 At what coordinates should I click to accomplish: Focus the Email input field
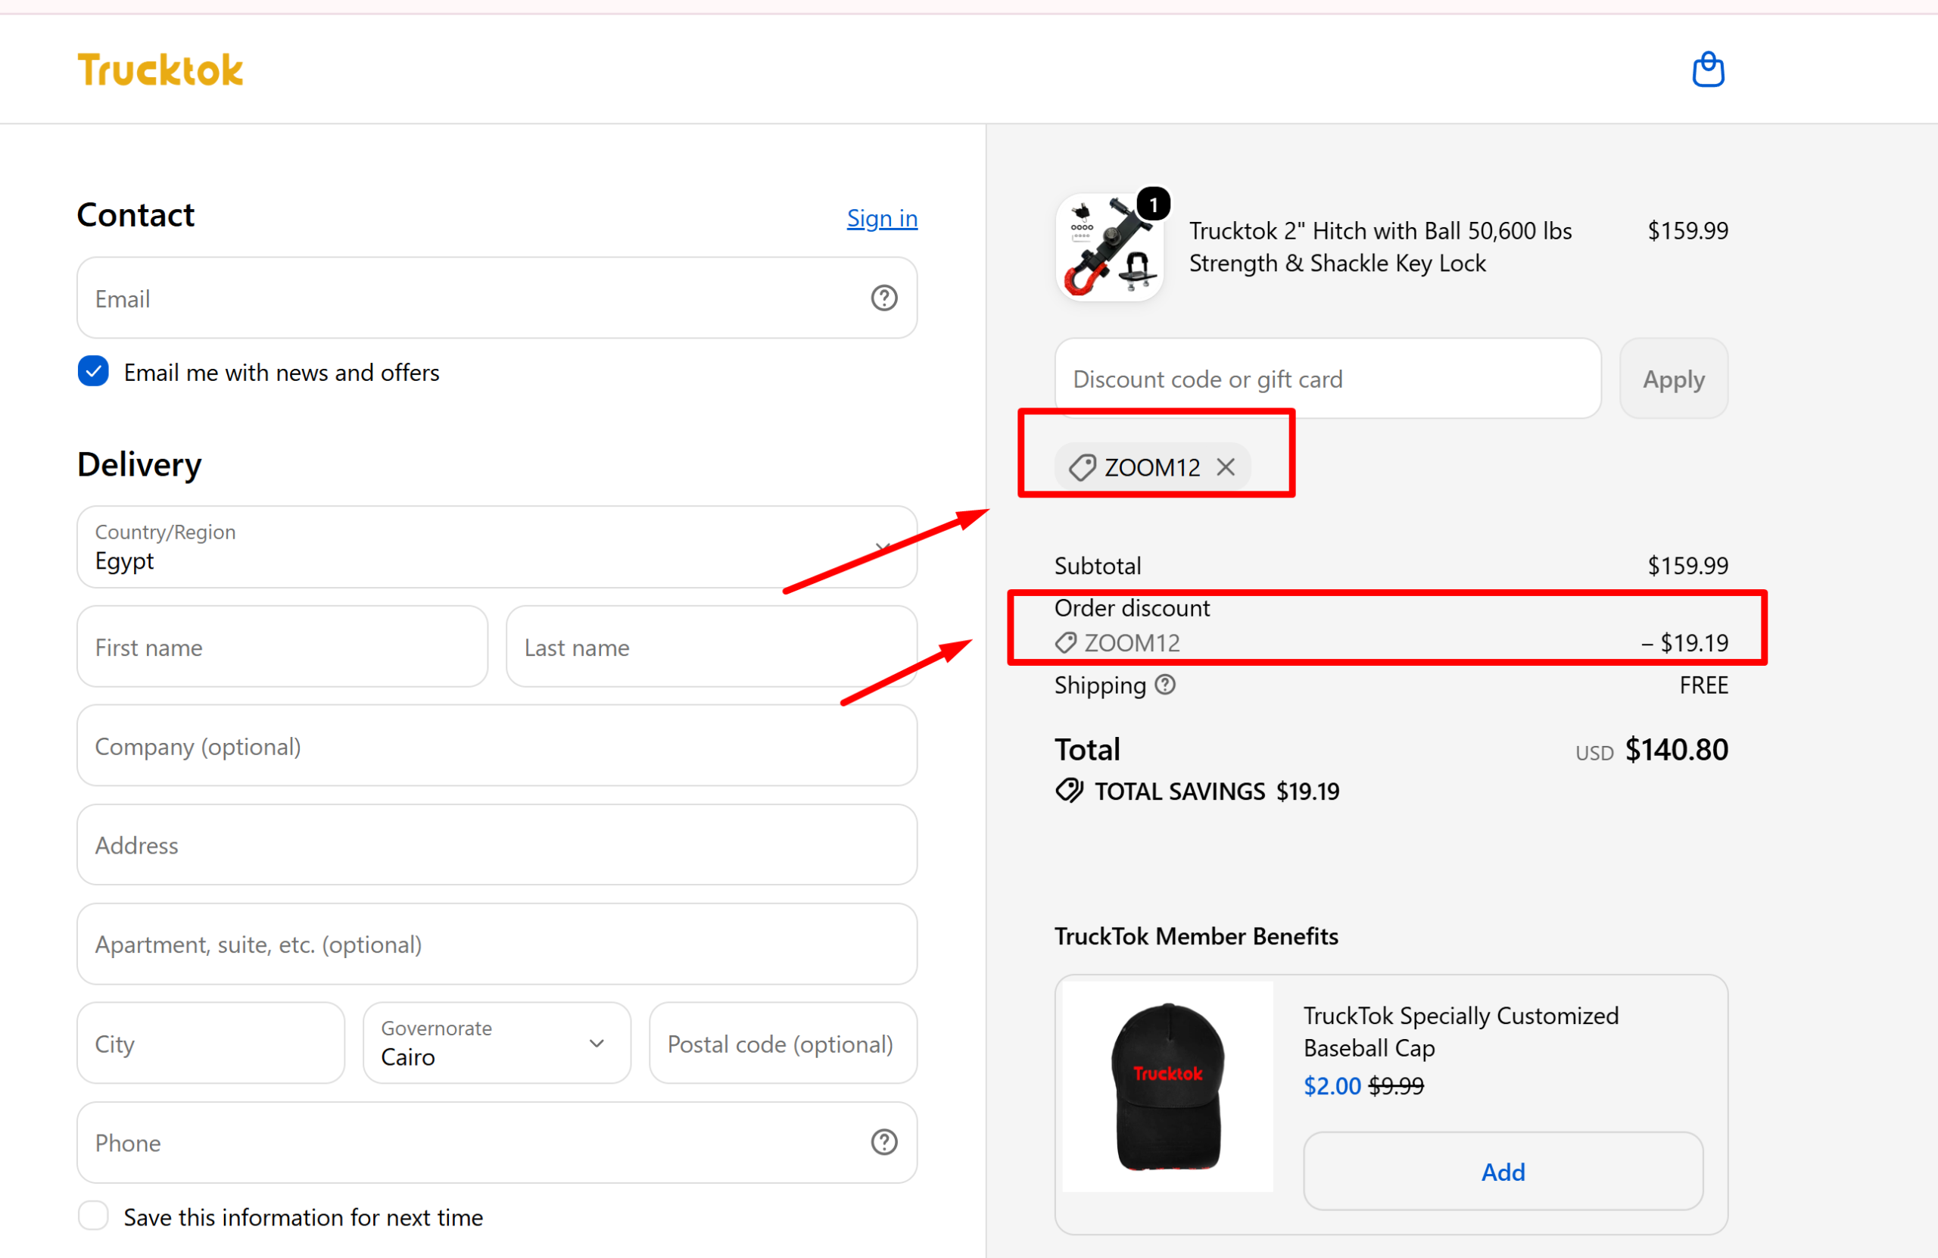(x=497, y=298)
